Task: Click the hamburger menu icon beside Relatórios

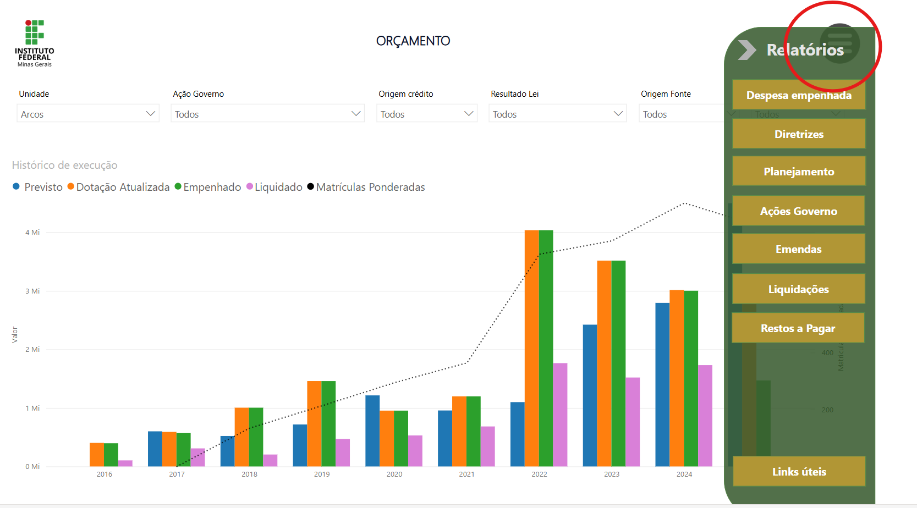Action: [x=839, y=43]
